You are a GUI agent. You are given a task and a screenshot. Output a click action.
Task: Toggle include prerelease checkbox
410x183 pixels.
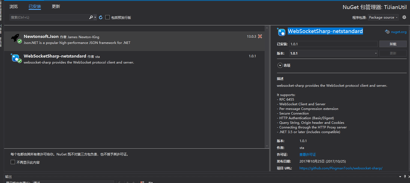point(107,17)
